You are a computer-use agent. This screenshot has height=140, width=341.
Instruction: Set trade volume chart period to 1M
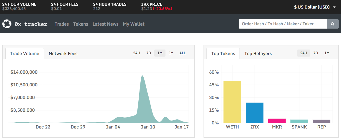coord(160,53)
